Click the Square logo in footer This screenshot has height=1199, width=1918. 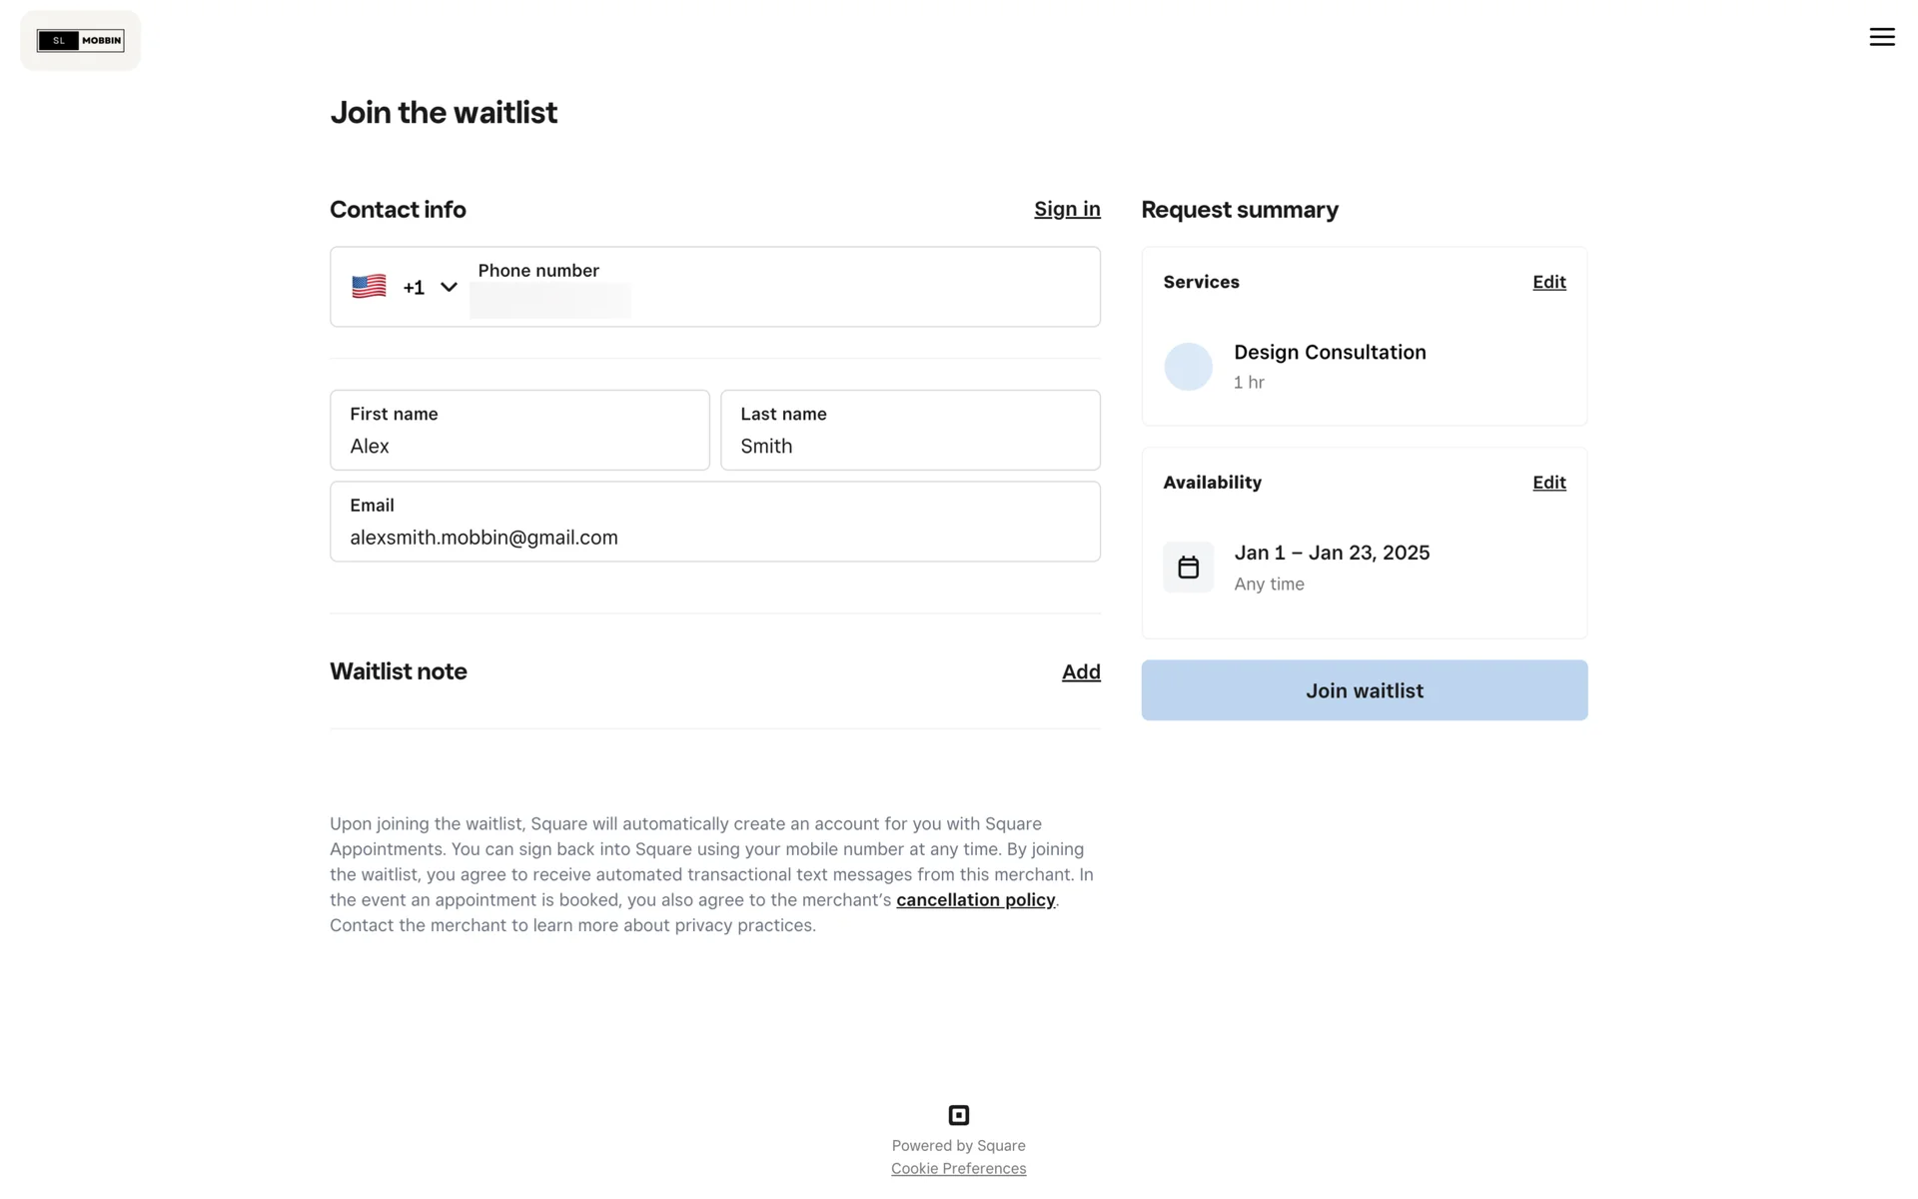[x=958, y=1115]
